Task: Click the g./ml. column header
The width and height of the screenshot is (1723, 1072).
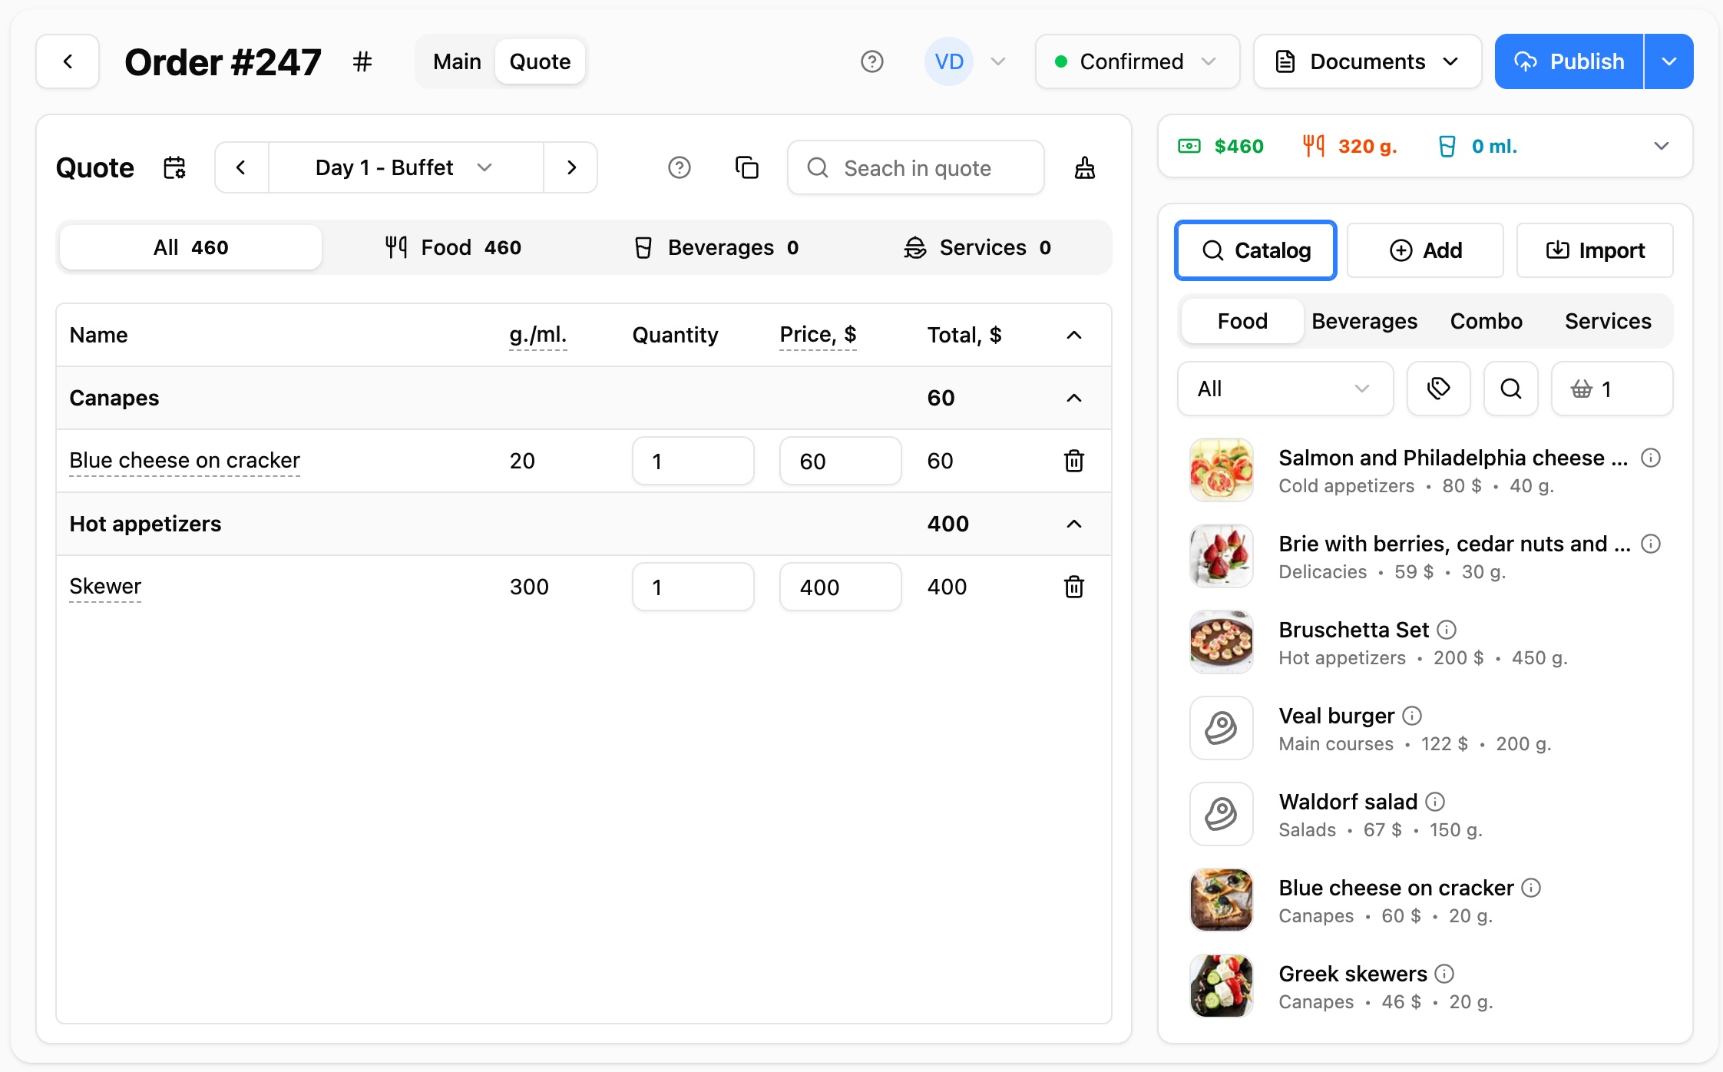Action: 538,335
